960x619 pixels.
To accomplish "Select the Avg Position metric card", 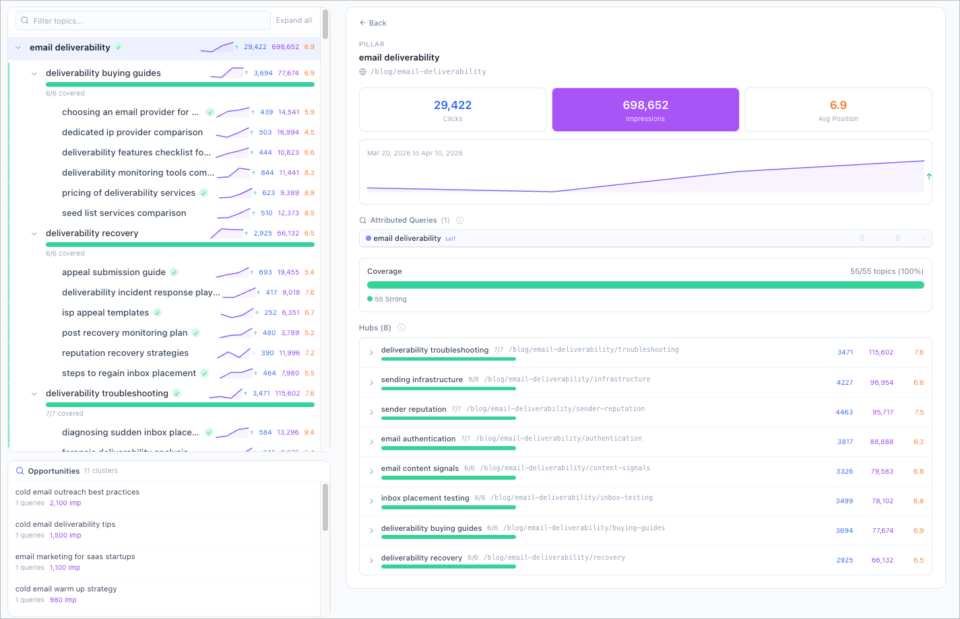I will (837, 109).
